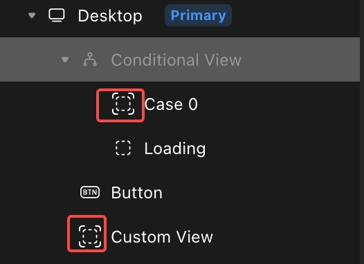Collapse the Conditional View disclosure triangle
The image size is (364, 264).
(65, 59)
